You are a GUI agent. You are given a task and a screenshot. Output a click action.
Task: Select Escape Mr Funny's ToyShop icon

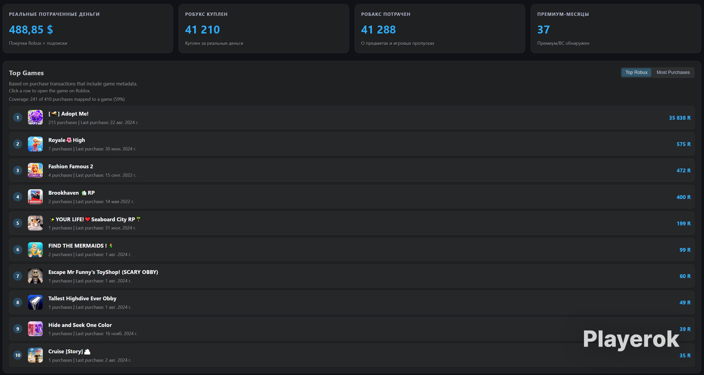tap(35, 276)
